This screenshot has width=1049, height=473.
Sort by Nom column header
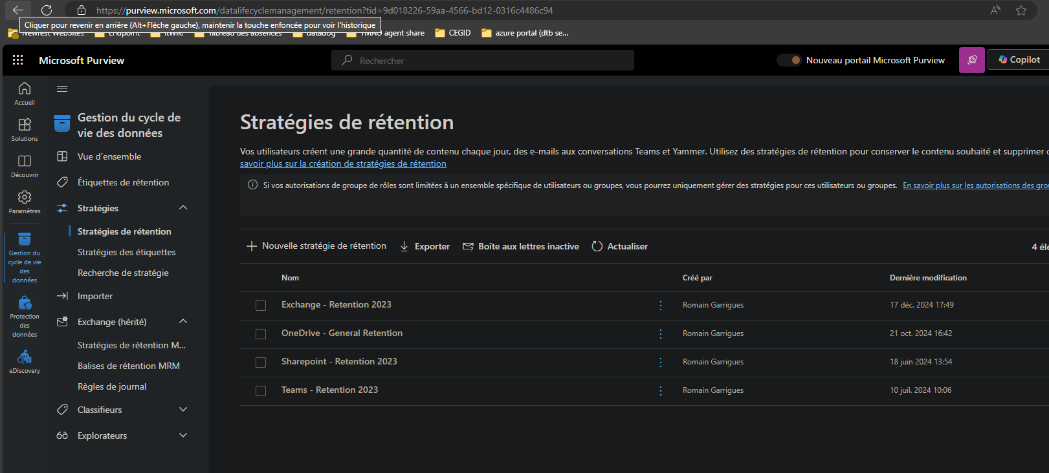(x=290, y=278)
